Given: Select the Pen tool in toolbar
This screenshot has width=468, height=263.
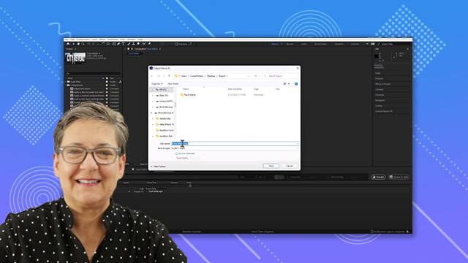Looking at the screenshot, I should (x=118, y=44).
